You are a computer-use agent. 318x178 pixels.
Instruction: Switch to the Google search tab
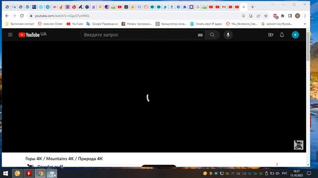198,7
